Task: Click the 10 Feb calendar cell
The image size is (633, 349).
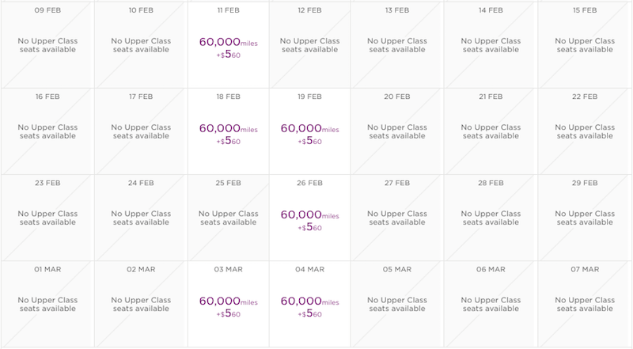Action: pyautogui.click(x=141, y=44)
